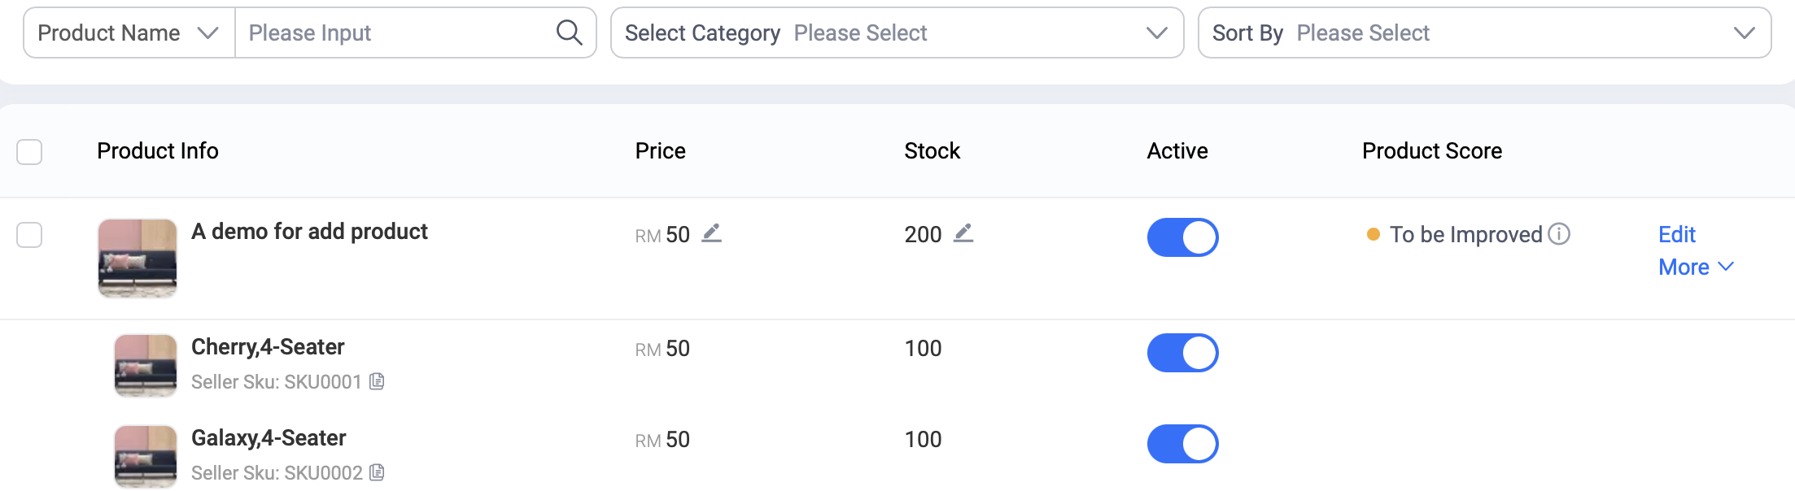Check the select-all header checkbox
Viewport: 1795px width, 491px height.
click(x=29, y=152)
